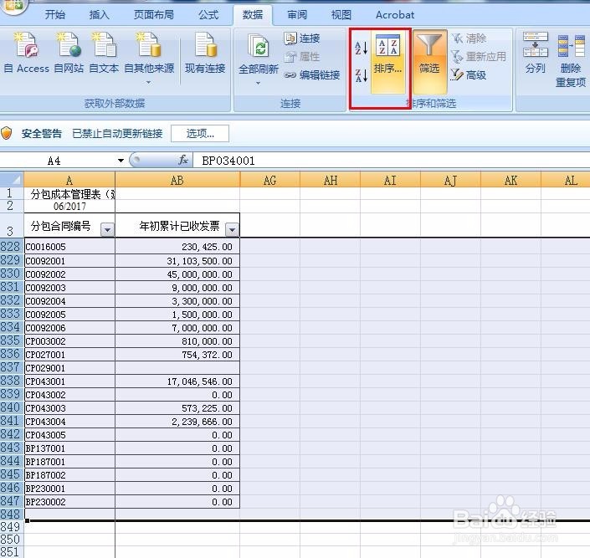Select column AB header
590x558 pixels.
(177, 180)
